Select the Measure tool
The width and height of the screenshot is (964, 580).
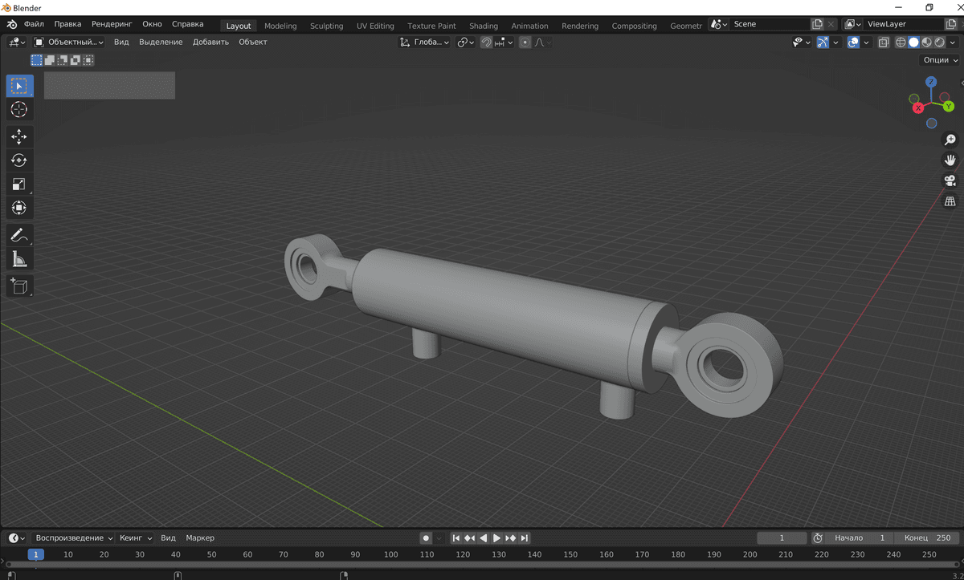[x=20, y=259]
